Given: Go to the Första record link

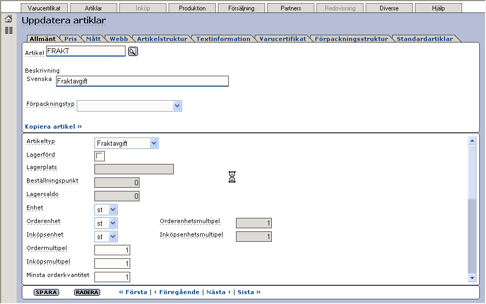Looking at the screenshot, I should (x=133, y=292).
